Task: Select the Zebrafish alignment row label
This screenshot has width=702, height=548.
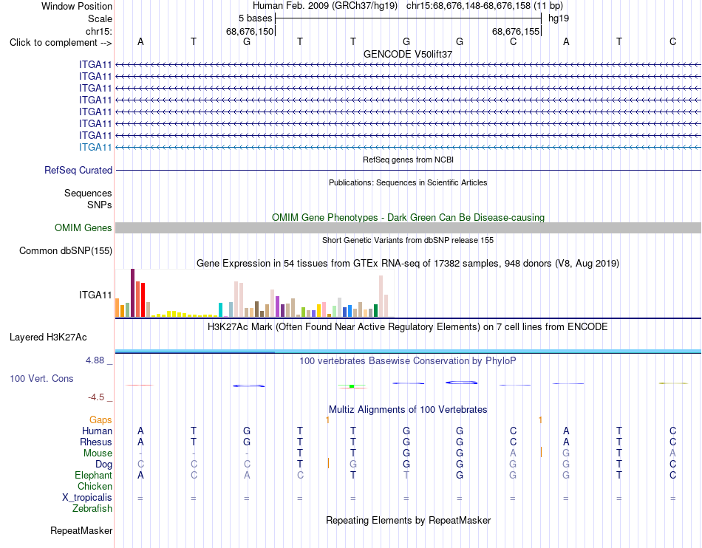Action: [92, 509]
